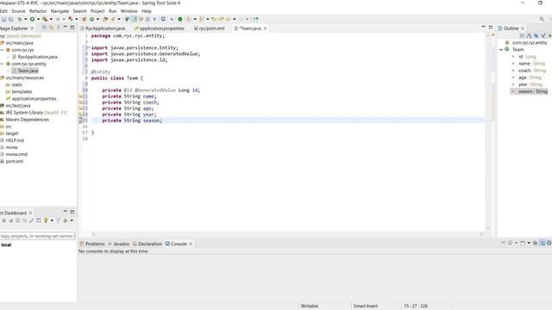Open the Run button dropdown arrow
552x310 pixels.
click(x=38, y=19)
